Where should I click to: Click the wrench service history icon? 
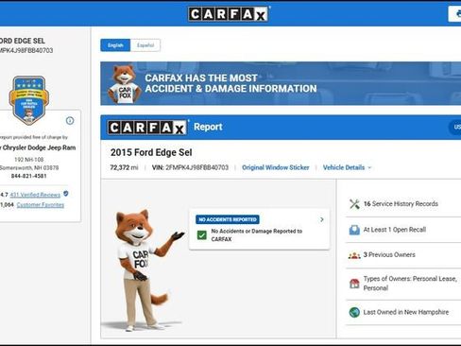[354, 204]
